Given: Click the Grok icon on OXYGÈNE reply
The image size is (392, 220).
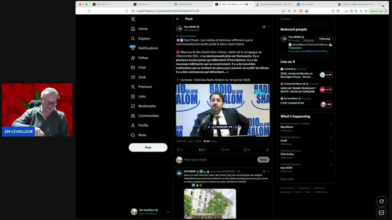Looking at the screenshot, I should (x=264, y=171).
